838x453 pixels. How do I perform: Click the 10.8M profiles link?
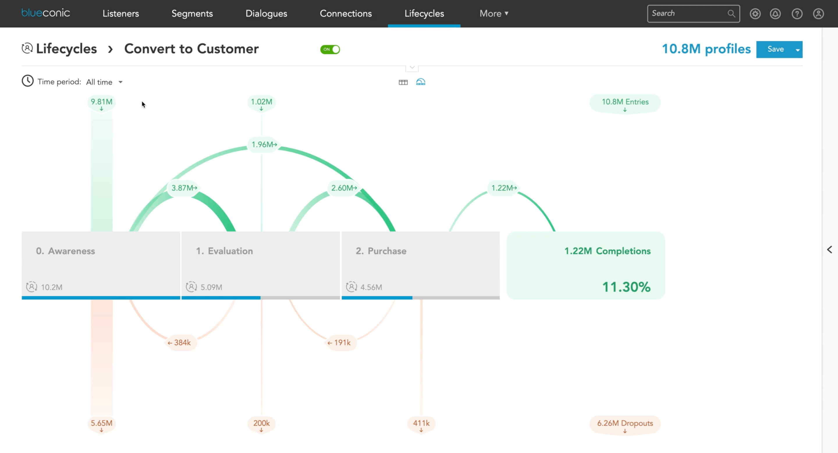[706, 49]
